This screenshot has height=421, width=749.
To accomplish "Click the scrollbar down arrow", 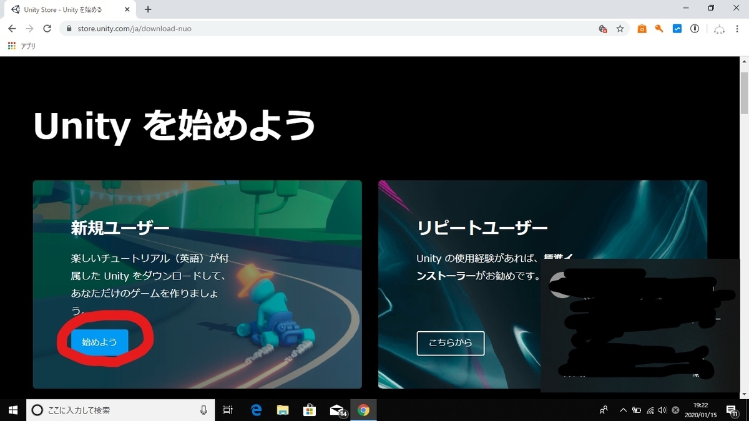I will [x=744, y=394].
